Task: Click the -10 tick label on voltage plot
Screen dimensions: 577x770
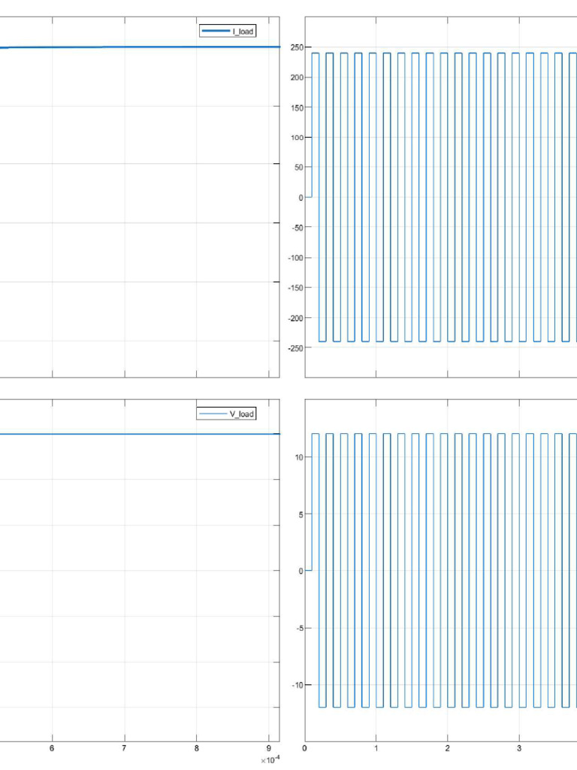Action: pos(298,685)
